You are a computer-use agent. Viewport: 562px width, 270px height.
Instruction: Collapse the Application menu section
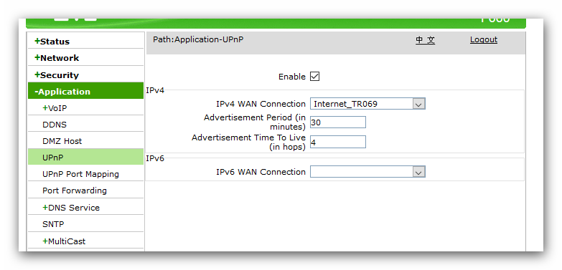point(85,92)
